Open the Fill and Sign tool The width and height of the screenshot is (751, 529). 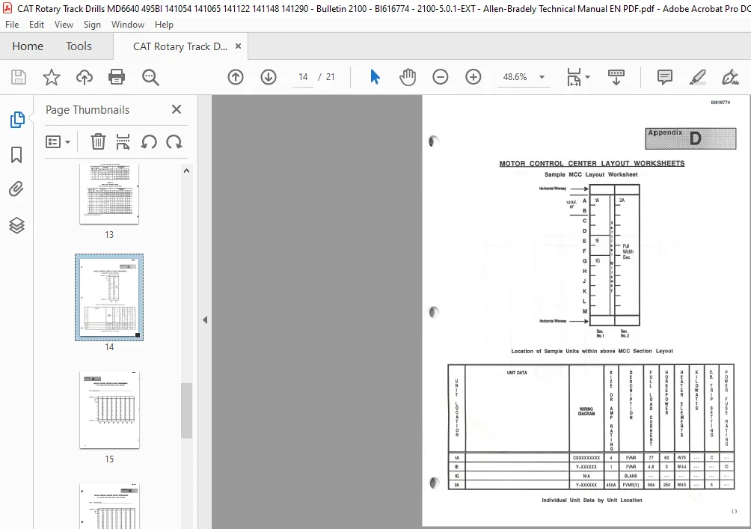coord(730,77)
